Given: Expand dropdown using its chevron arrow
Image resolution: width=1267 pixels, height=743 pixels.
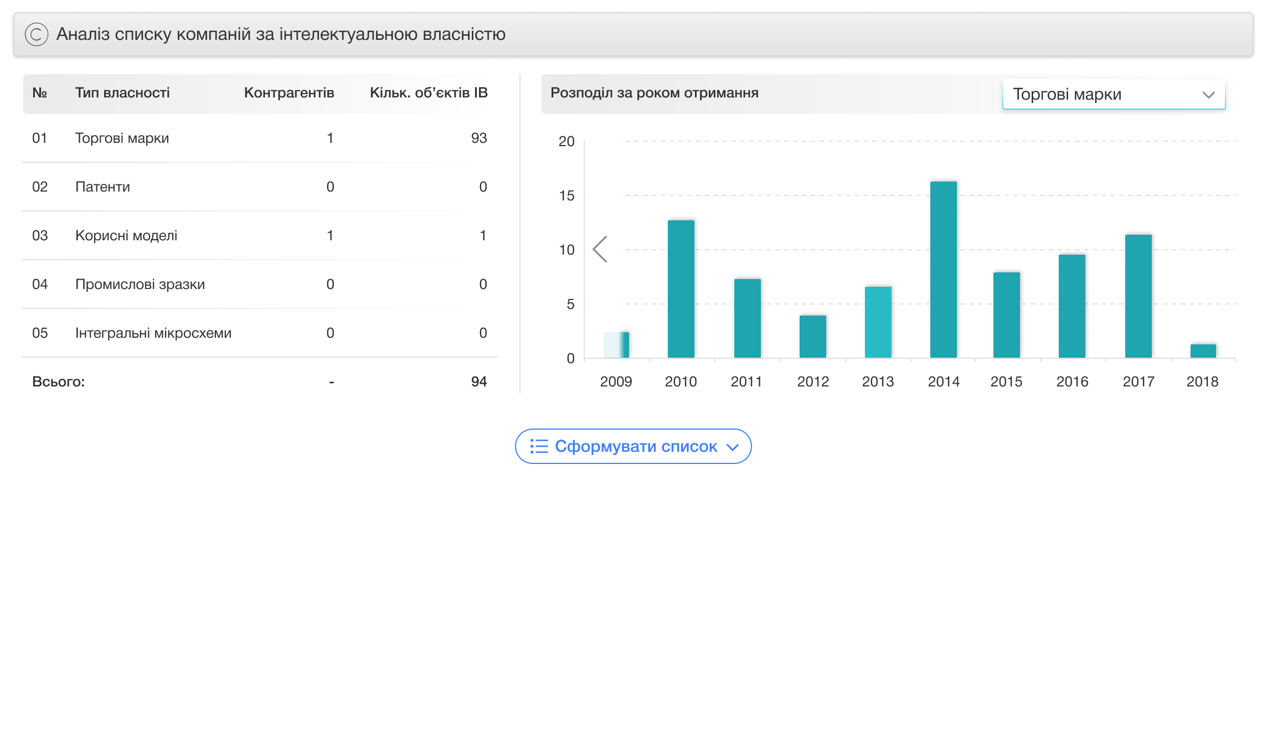Looking at the screenshot, I should click(x=1208, y=95).
